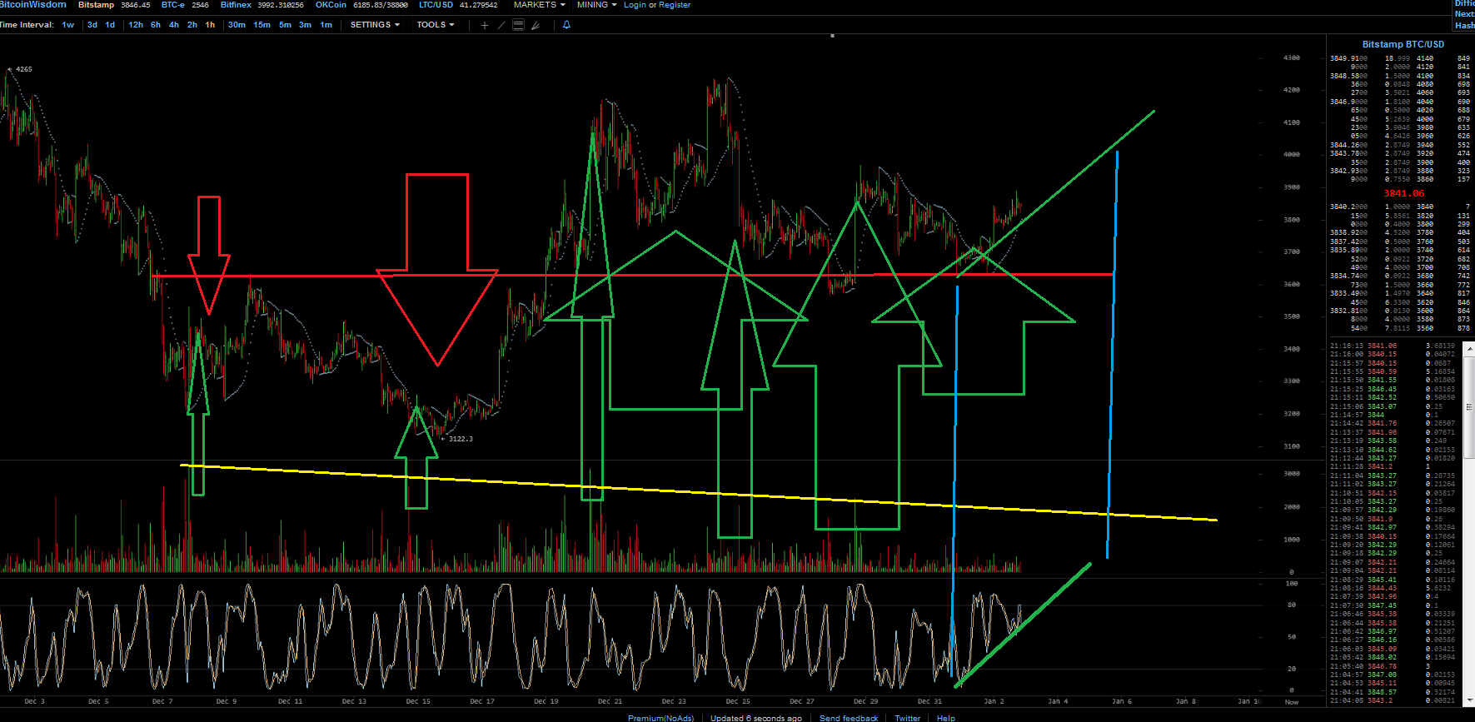Expand the MINING menu
Screen dimensions: 1475x722
coord(596,5)
